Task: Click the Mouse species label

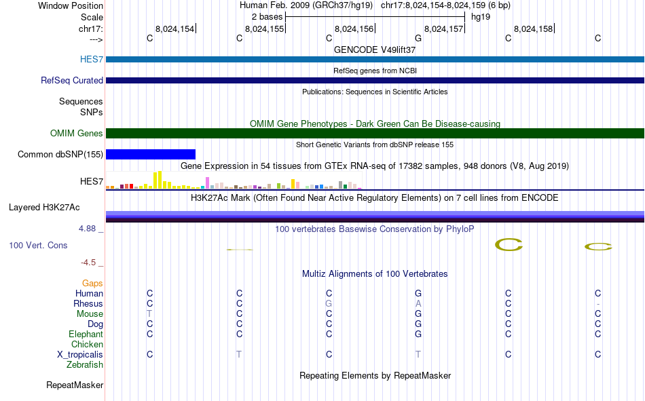Action: pyautogui.click(x=90, y=313)
